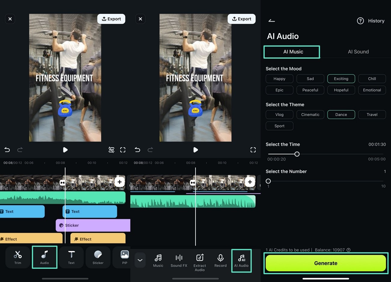Choose the Vlog theme
This screenshot has height=282, width=391.
[279, 115]
